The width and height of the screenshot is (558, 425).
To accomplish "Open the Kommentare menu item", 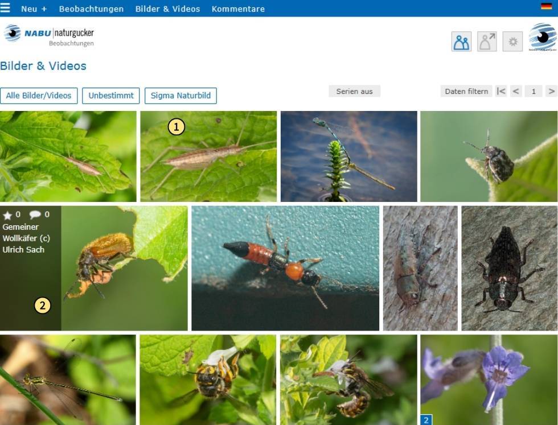I will (238, 9).
